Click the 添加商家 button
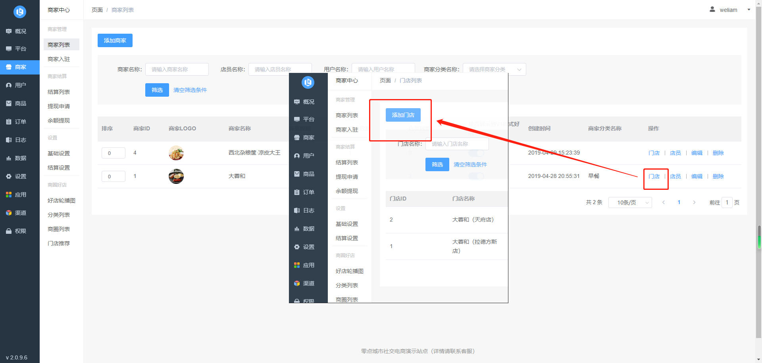This screenshot has width=762, height=363. coord(115,40)
